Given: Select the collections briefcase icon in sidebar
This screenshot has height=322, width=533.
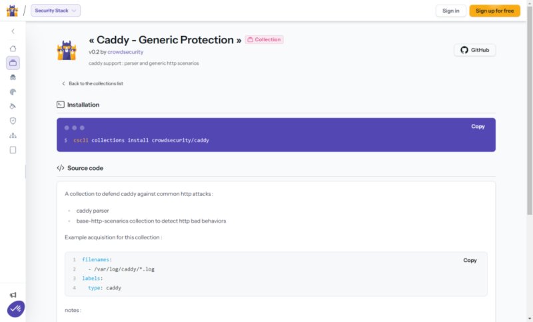Looking at the screenshot, I should click(x=13, y=63).
